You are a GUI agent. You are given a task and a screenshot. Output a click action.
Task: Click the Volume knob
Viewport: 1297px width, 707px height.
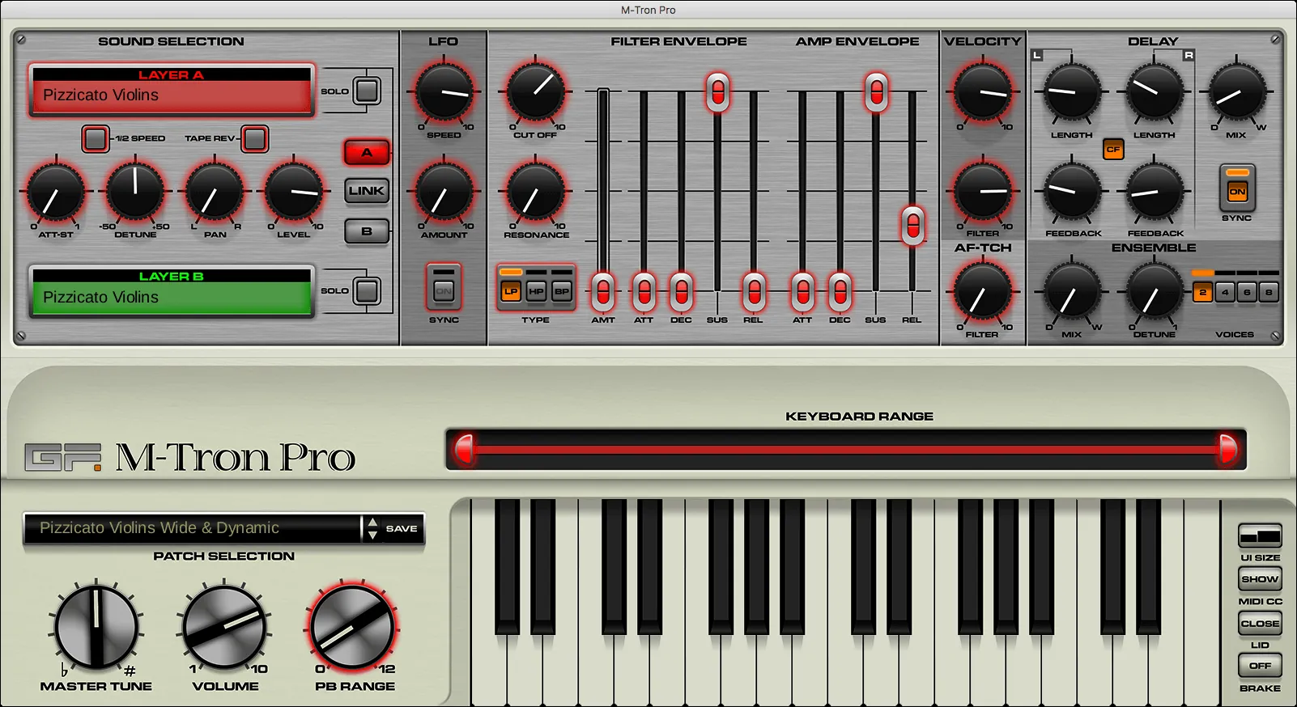coord(225,626)
